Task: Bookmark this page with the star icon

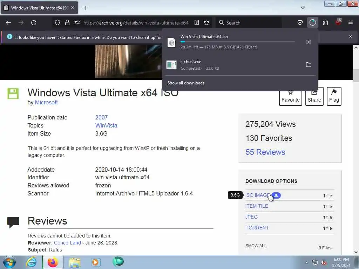Action: pos(206,22)
